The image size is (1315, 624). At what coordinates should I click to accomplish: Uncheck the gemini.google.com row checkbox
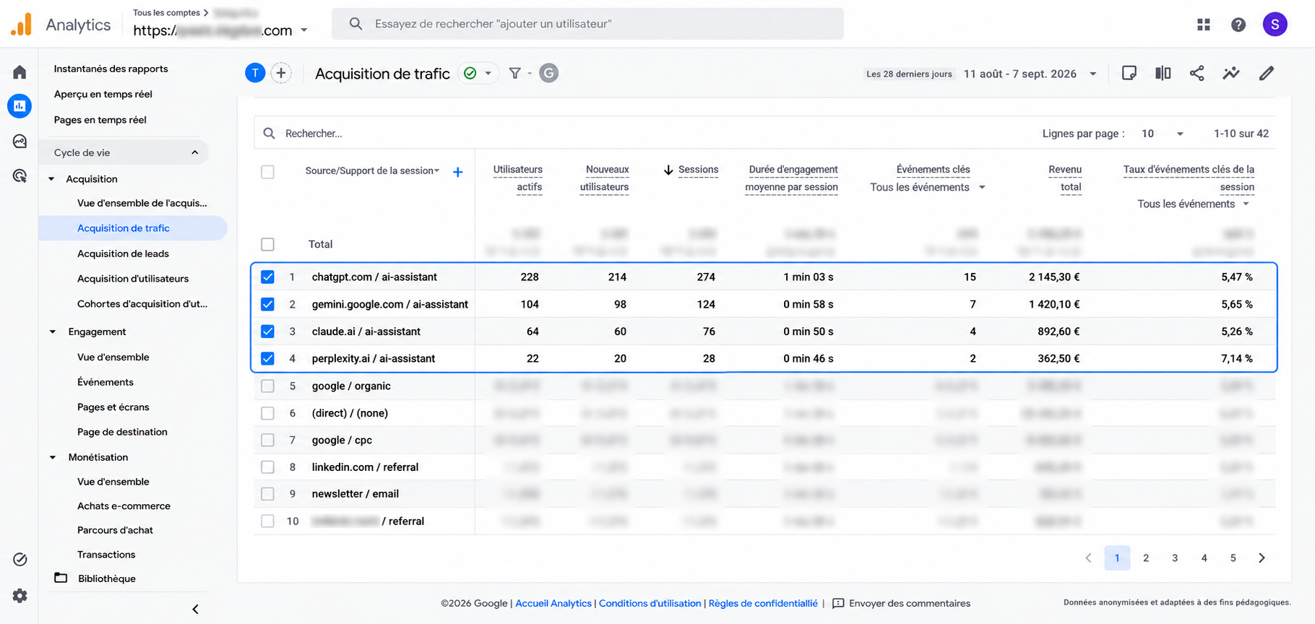click(267, 304)
